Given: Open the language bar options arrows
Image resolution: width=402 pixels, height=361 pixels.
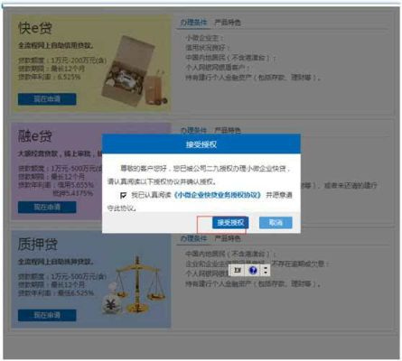Looking at the screenshot, I should click(266, 270).
